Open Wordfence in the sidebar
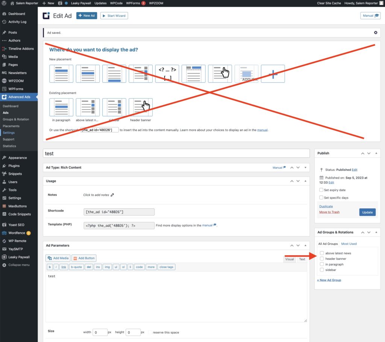Screen dimensions: 385x342 (x=17, y=233)
